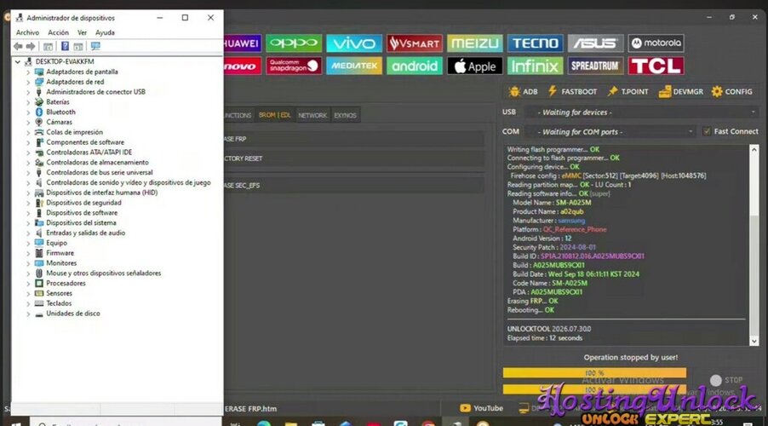Select Entradas y salidas de audio

(85, 233)
